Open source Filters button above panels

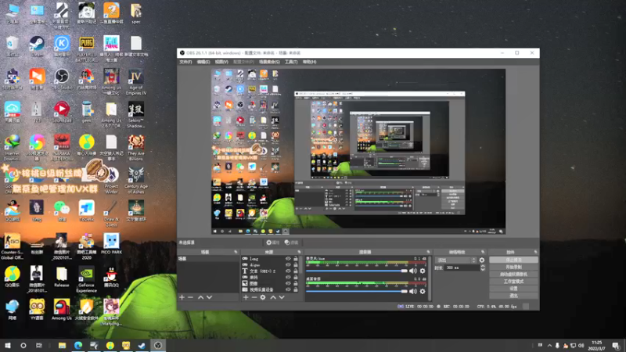pos(292,242)
